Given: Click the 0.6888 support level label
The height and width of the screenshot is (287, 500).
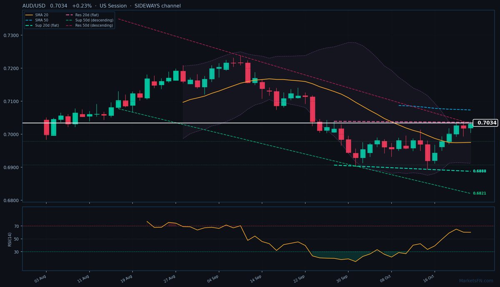Looking at the screenshot, I should click(x=480, y=171).
